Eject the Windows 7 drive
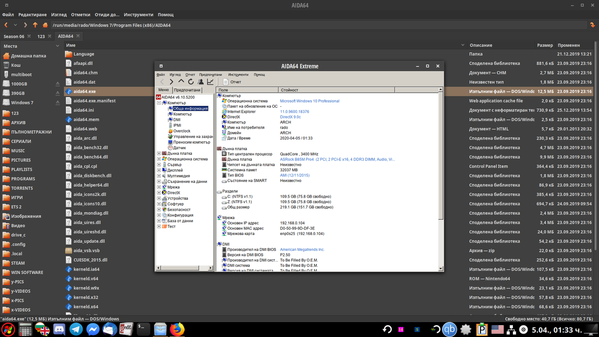 tap(58, 103)
